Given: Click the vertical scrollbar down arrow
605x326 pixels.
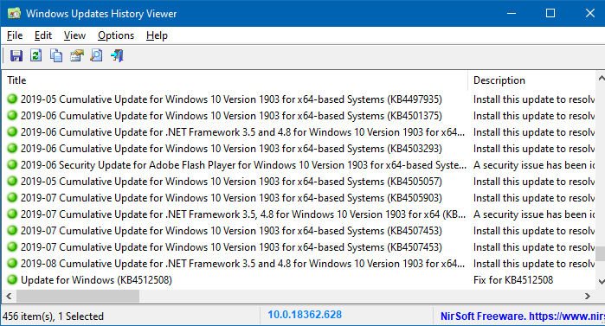Looking at the screenshot, I should click(x=601, y=282).
